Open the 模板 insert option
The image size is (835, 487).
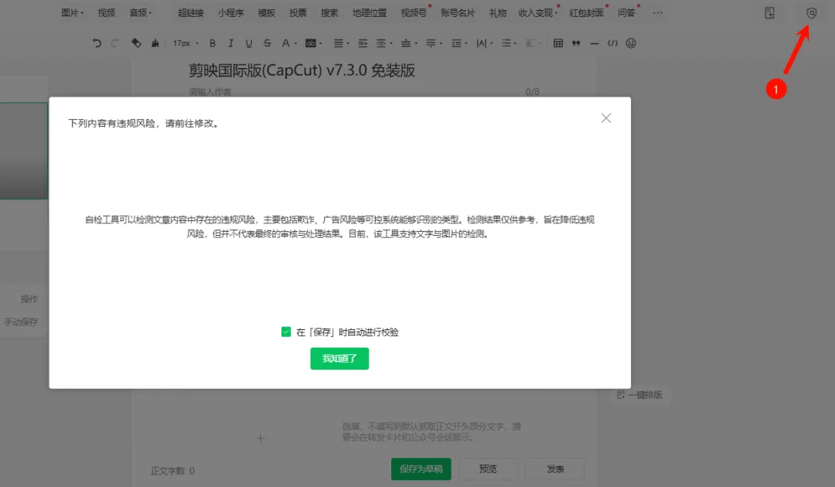click(x=266, y=13)
